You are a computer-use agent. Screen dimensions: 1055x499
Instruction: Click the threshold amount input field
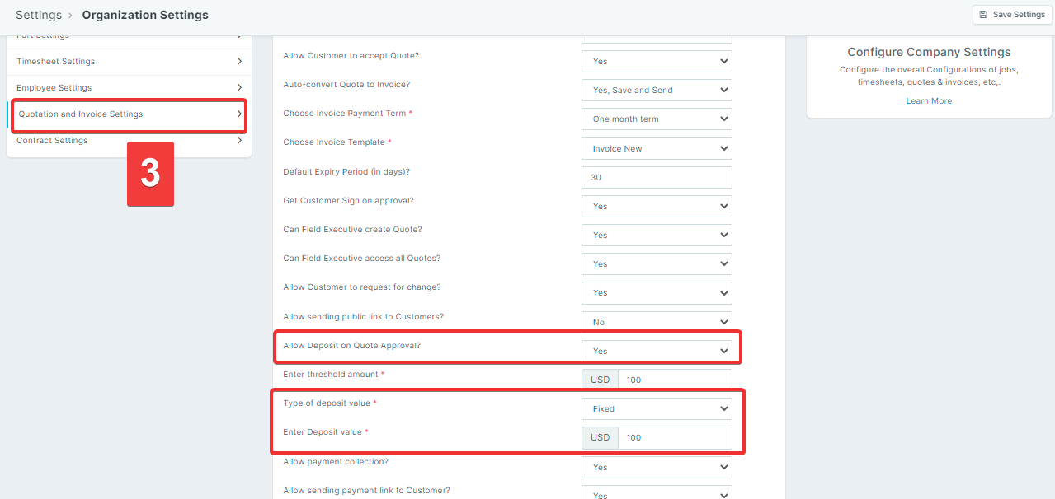click(674, 380)
